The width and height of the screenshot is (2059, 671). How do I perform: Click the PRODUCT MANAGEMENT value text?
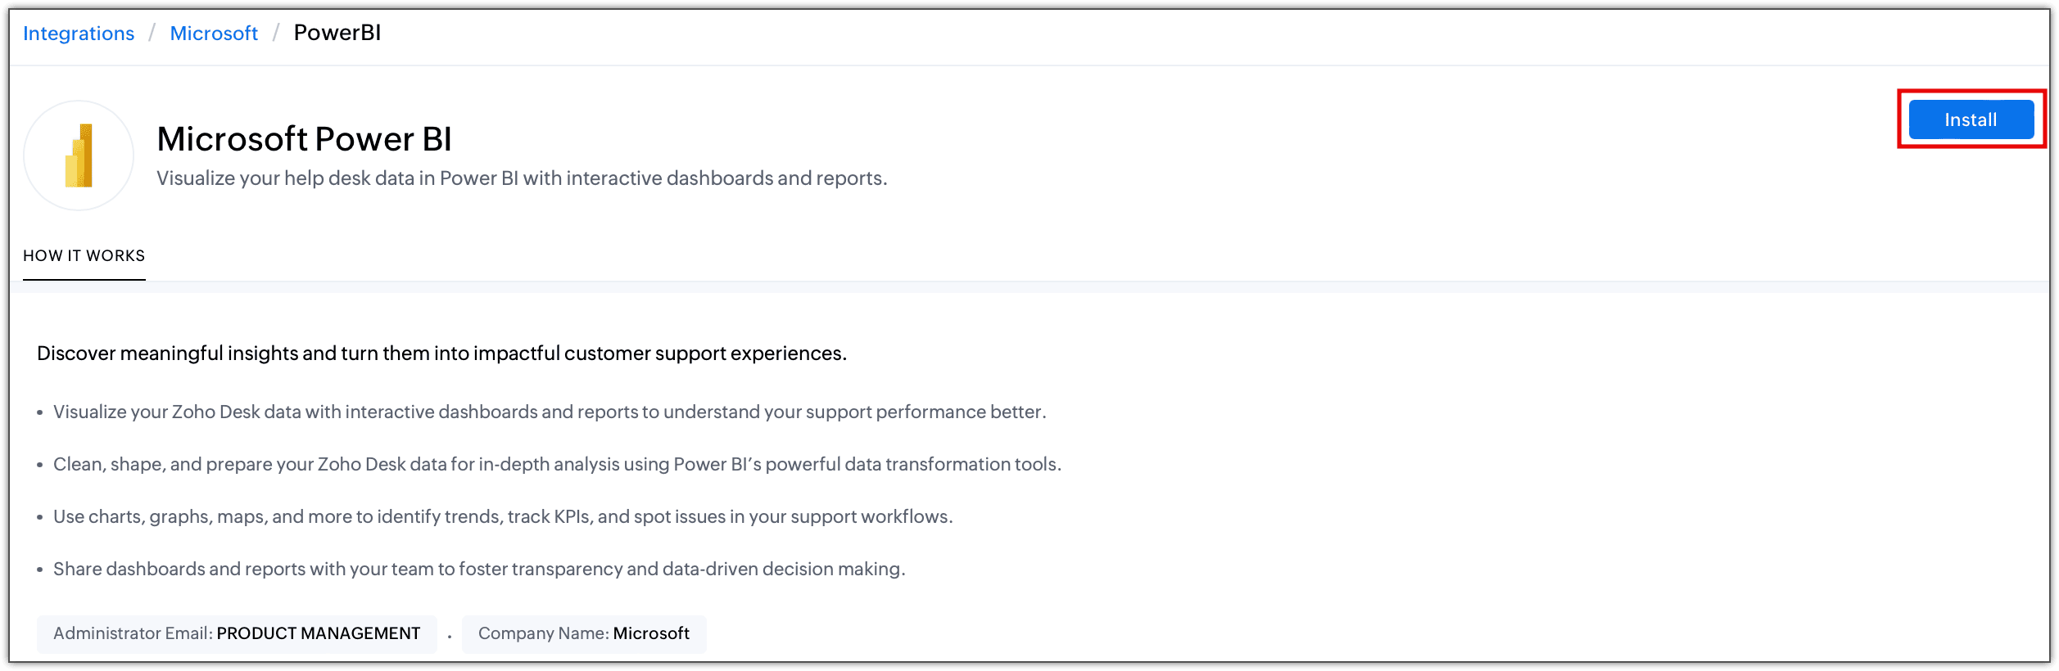click(x=319, y=633)
